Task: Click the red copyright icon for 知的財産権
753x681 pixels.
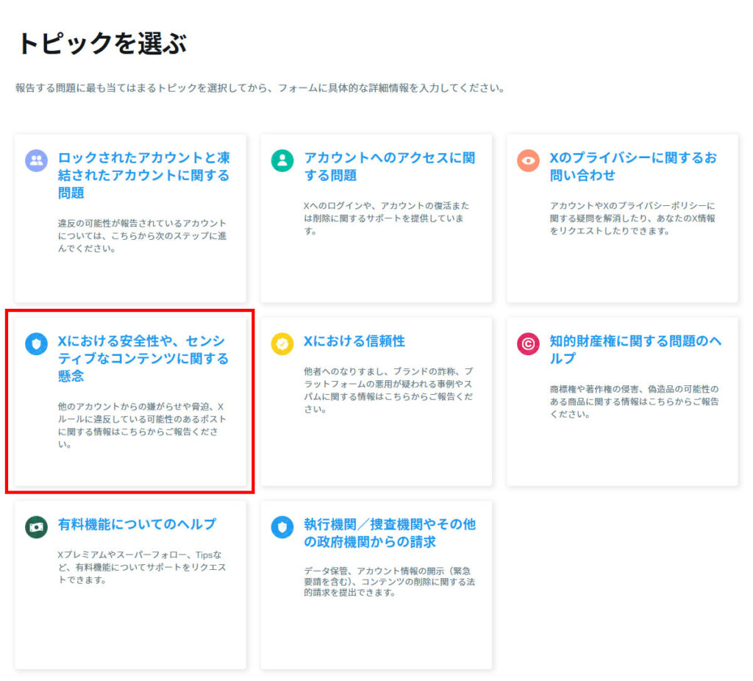Action: pyautogui.click(x=528, y=343)
